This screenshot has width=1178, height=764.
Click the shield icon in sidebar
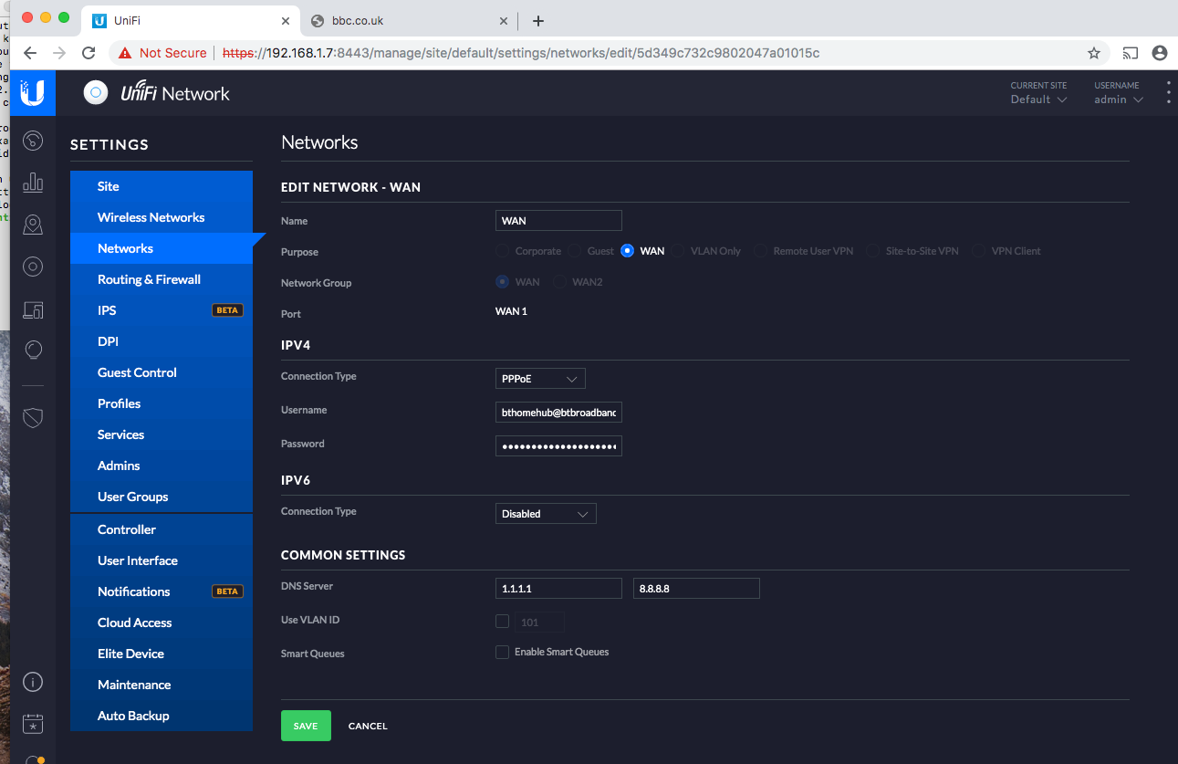pos(33,417)
